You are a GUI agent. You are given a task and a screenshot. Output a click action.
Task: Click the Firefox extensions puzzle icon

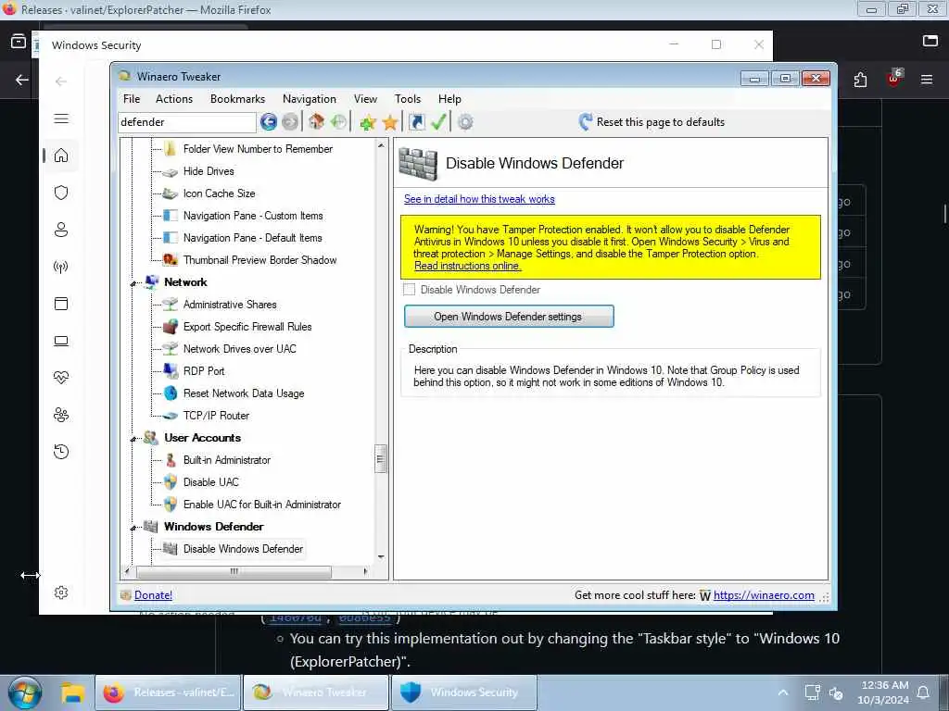860,80
